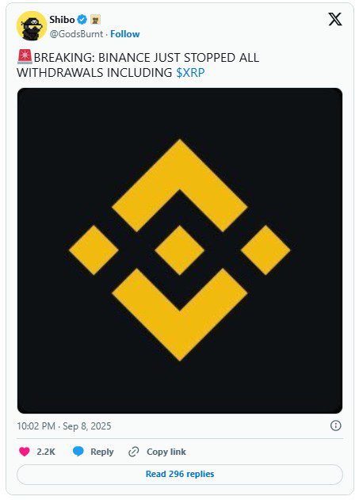Click the Copy link text
This screenshot has height=500, width=359.
pyautogui.click(x=166, y=452)
